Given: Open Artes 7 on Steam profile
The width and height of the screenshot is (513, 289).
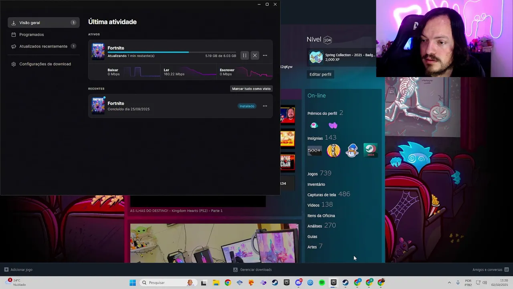Looking at the screenshot, I should pyautogui.click(x=315, y=246).
